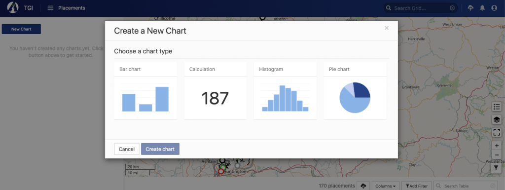This screenshot has width=505, height=190.
Task: Select the Bar chart type
Action: (x=145, y=91)
